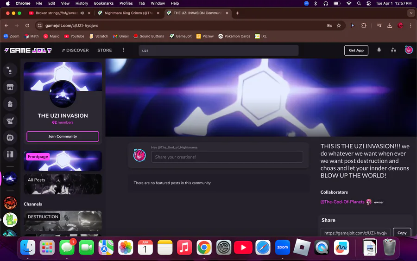Viewport: 417px width, 261px height.
Task: Open the fifth round sidebar icon, above library
Action: (10, 138)
